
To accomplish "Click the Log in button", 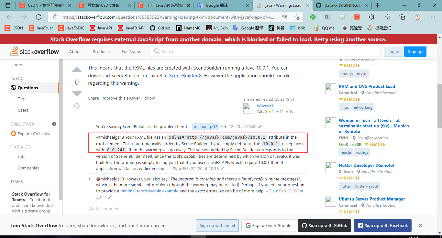I will pyautogui.click(x=393, y=51).
